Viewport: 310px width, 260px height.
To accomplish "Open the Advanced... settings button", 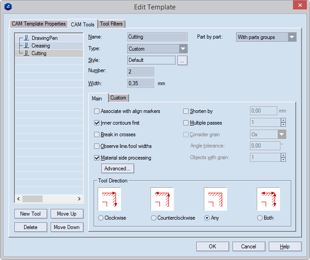I will click(x=117, y=169).
